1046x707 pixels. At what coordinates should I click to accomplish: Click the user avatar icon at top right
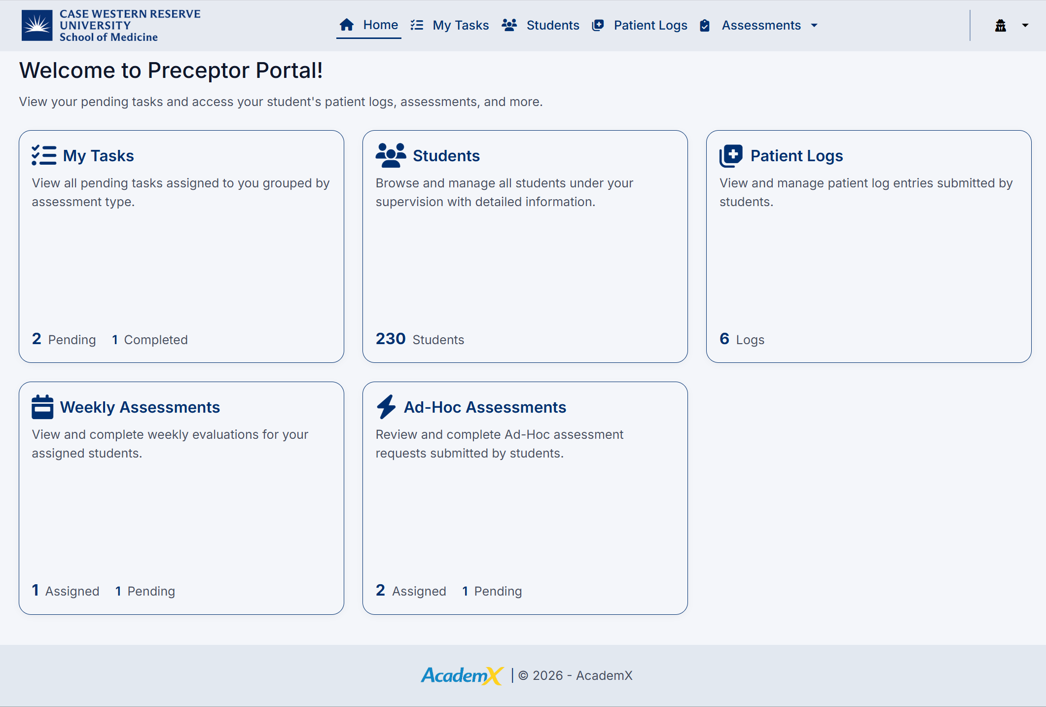1000,25
